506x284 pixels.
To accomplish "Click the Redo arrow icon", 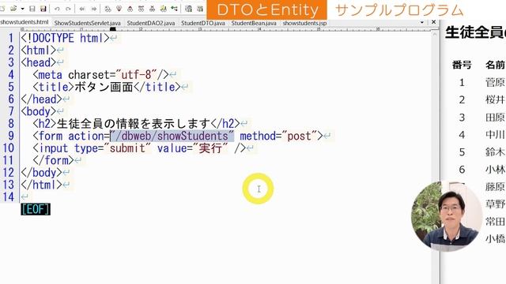I will (x=68, y=9).
